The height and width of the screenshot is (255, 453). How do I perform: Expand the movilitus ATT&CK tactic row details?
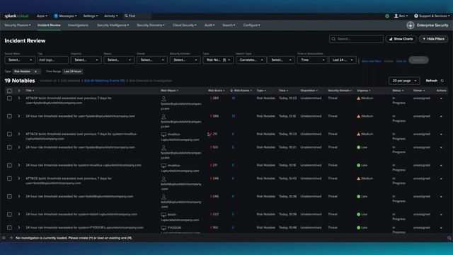(x=19, y=134)
